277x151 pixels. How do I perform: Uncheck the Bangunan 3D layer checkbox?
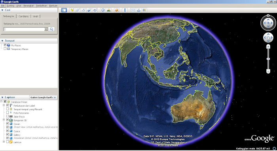(x=8, y=120)
